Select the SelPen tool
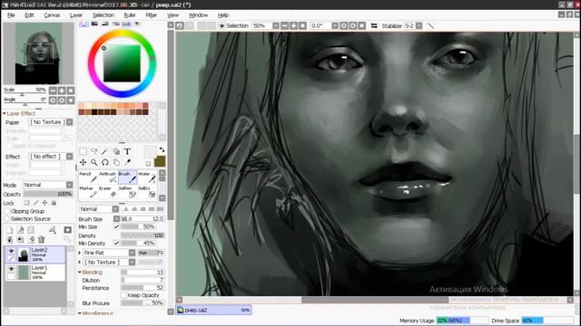581x326 pixels. coord(127,191)
